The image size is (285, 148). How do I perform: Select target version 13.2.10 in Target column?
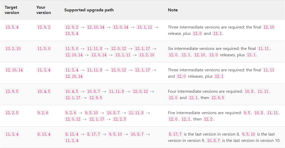13,48
